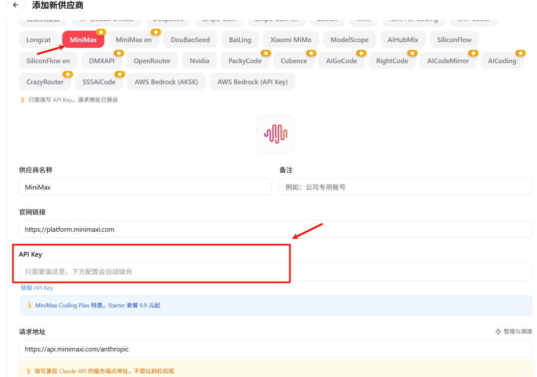Choose the PackyCode provider preset
This screenshot has height=377, width=537.
point(245,61)
